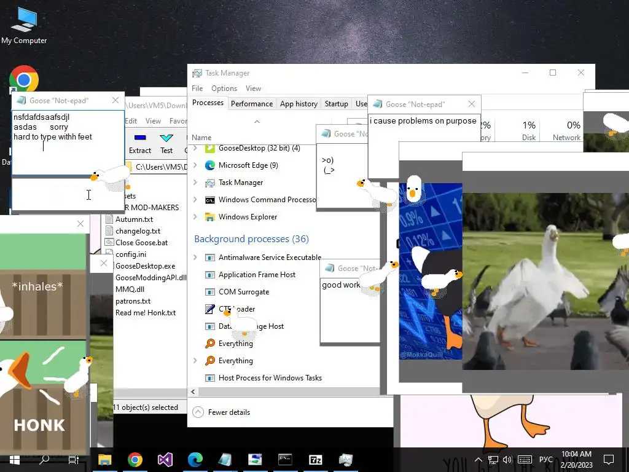Switch to Command Prompt in the taskbar

285,460
